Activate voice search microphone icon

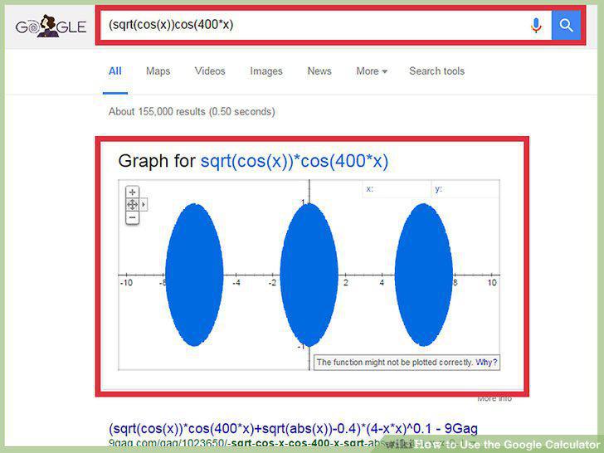pyautogui.click(x=536, y=26)
